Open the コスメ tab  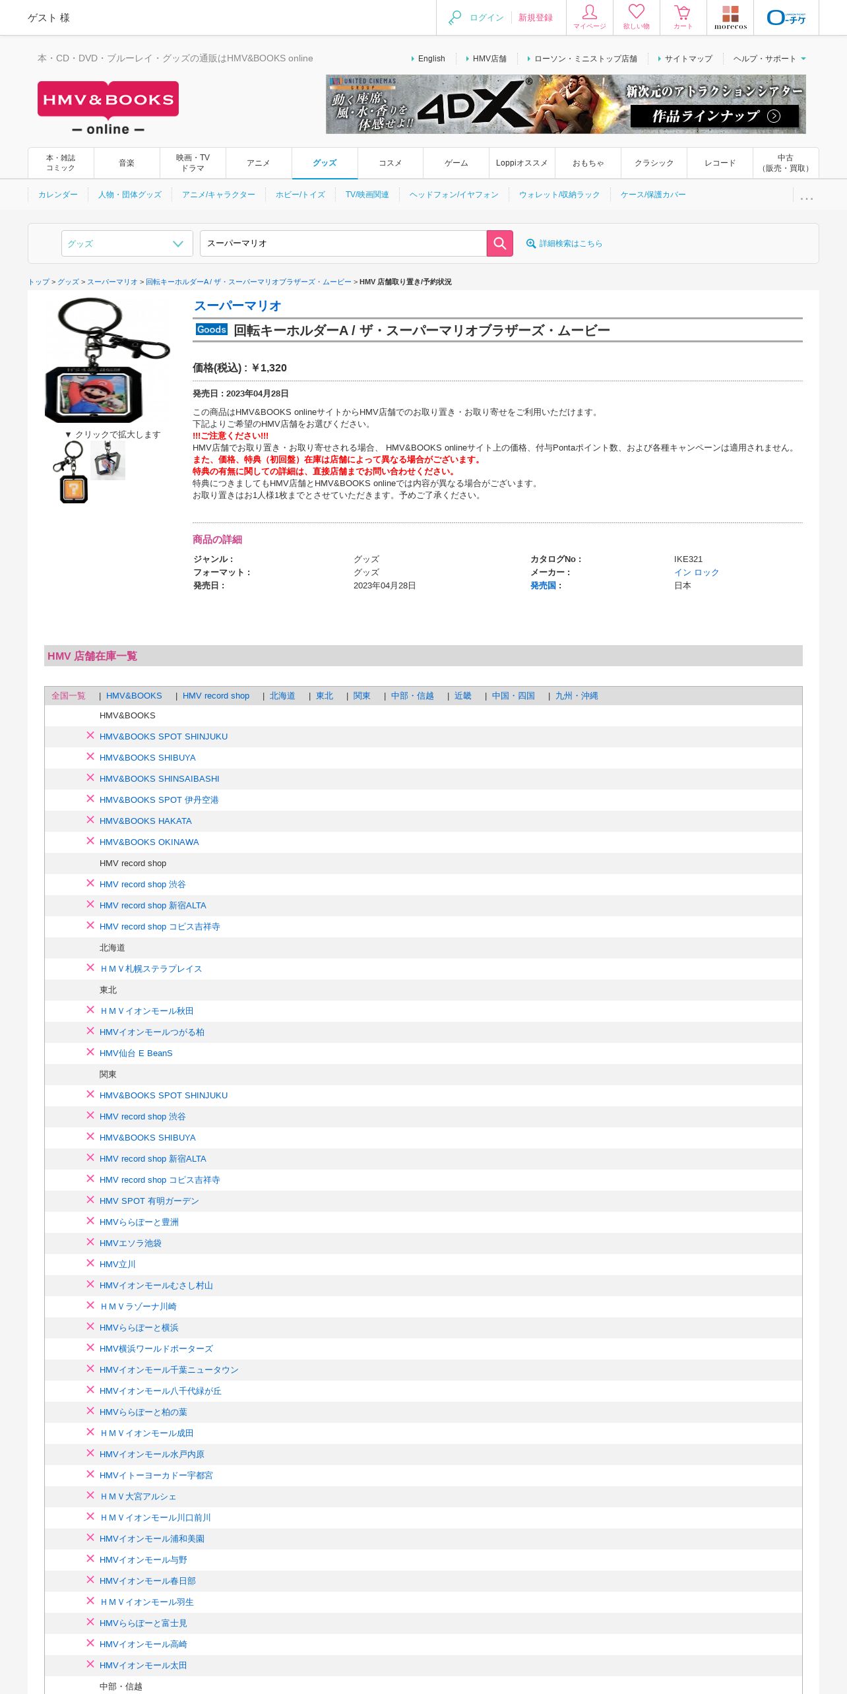pos(391,163)
